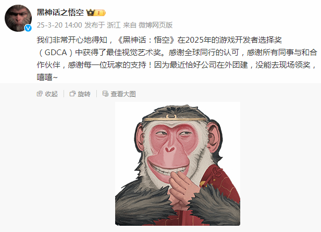Click the monkey illustration image
The width and height of the screenshot is (321, 232).
click(x=178, y=164)
